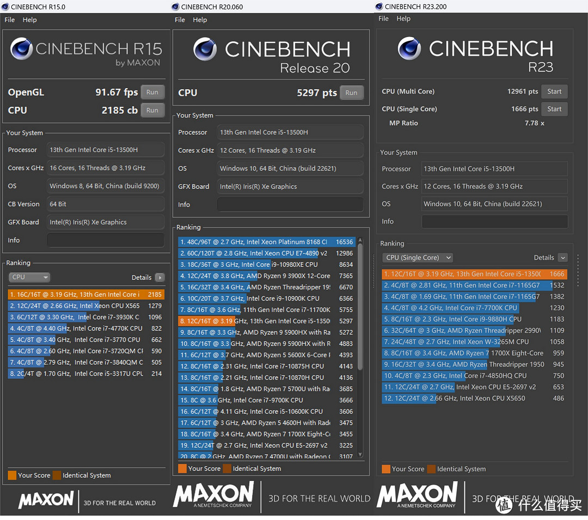Click Your Score orange swatch in R23
Screen dimensions: 588x520
click(x=386, y=469)
